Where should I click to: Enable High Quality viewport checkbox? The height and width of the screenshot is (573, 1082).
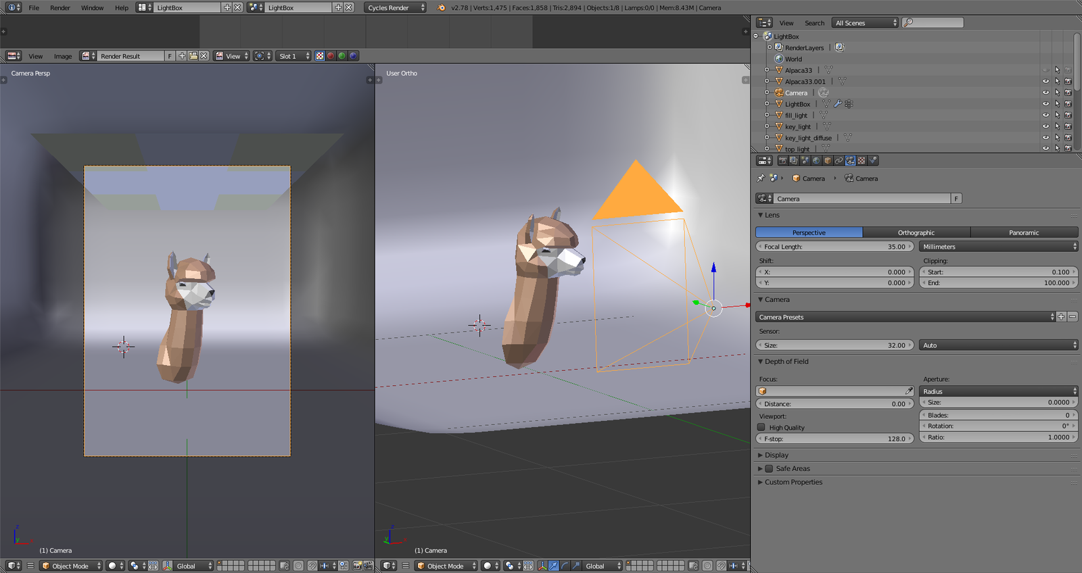point(761,427)
